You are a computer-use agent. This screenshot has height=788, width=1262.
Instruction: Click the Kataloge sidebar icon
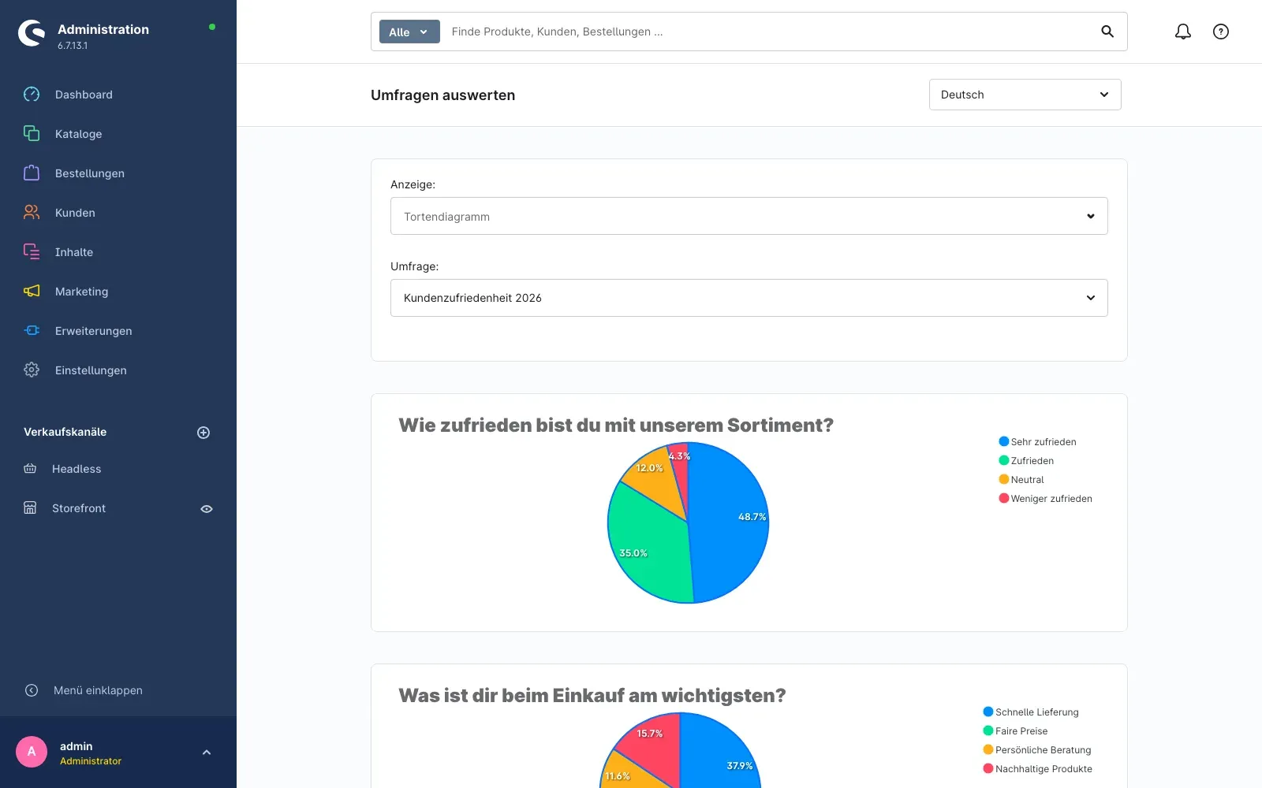tap(32, 134)
